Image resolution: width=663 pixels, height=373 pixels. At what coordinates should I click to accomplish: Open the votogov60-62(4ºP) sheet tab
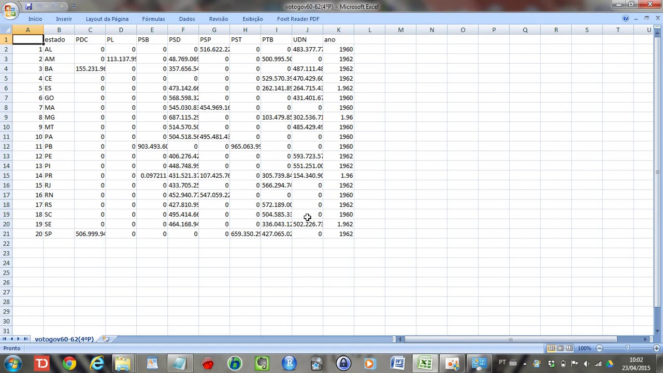[64, 339]
